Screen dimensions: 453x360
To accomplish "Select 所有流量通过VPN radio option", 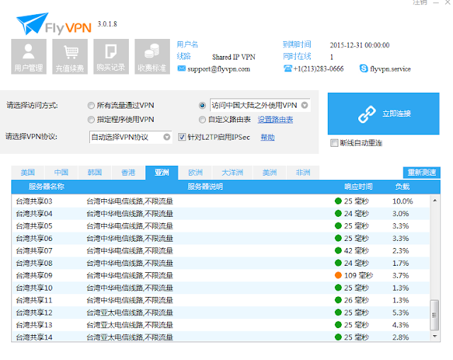I will point(91,106).
